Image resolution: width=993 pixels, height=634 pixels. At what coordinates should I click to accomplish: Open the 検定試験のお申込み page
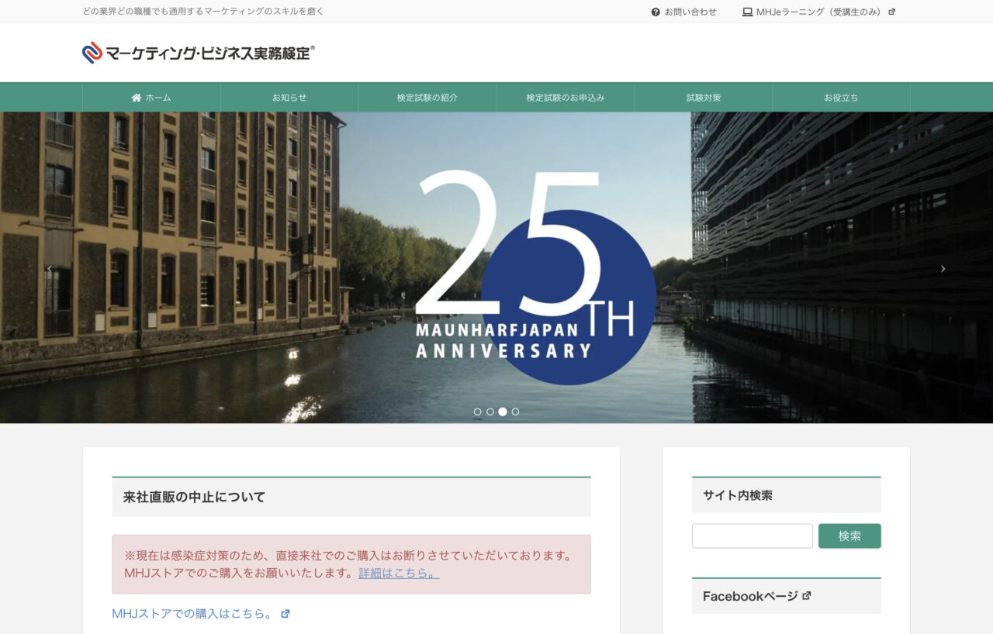[565, 97]
